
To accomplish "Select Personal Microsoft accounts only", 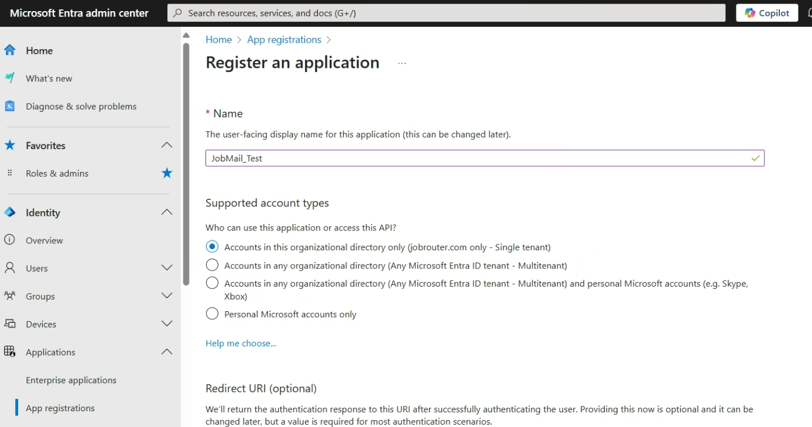I will [212, 314].
